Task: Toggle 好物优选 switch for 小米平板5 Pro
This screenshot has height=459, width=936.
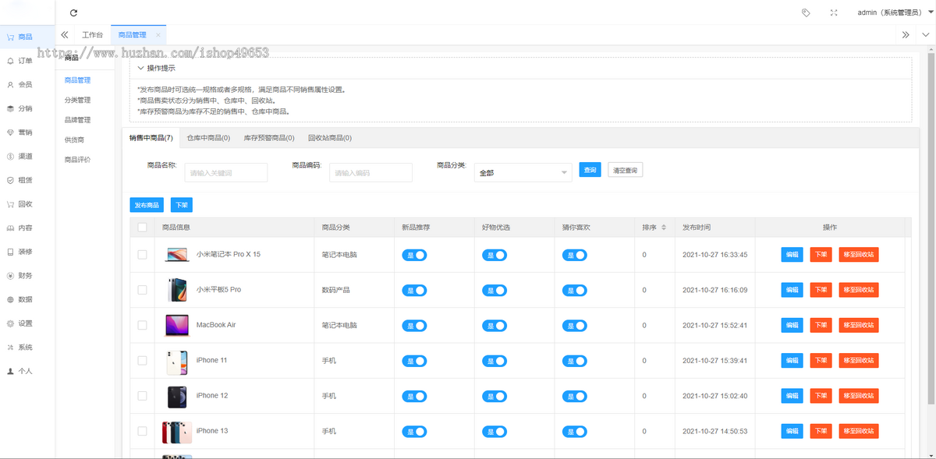Action: coord(495,290)
